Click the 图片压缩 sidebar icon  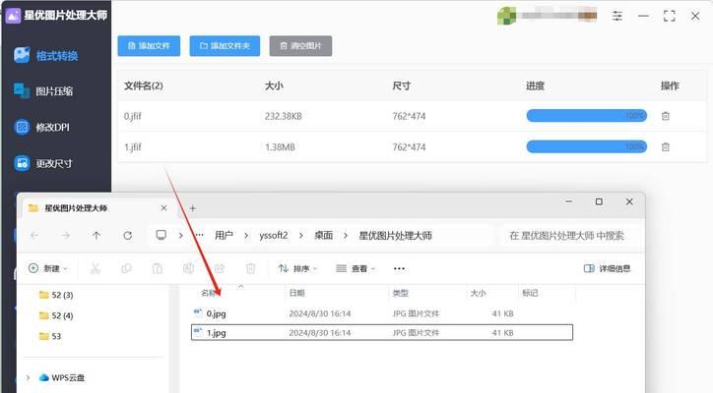(x=22, y=90)
